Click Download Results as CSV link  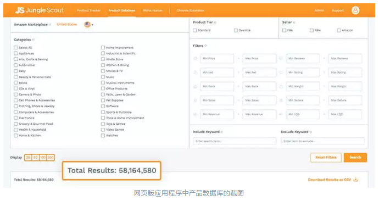pos(329,180)
